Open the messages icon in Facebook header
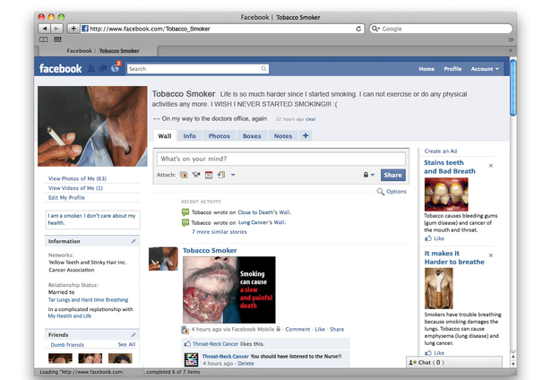This screenshot has width=551, height=380. (x=103, y=68)
